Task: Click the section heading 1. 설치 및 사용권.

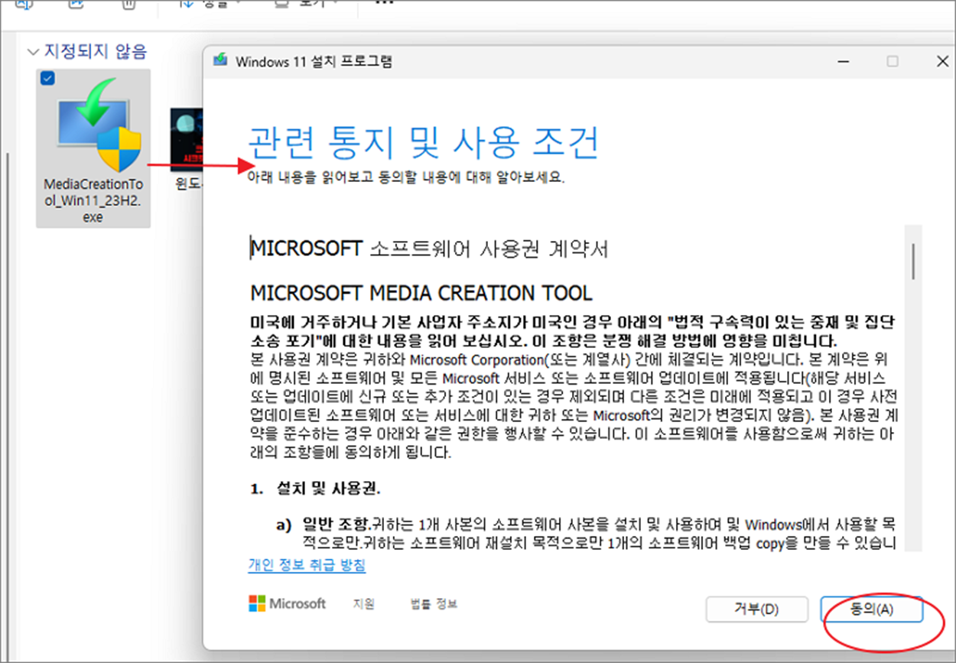Action: 315,489
